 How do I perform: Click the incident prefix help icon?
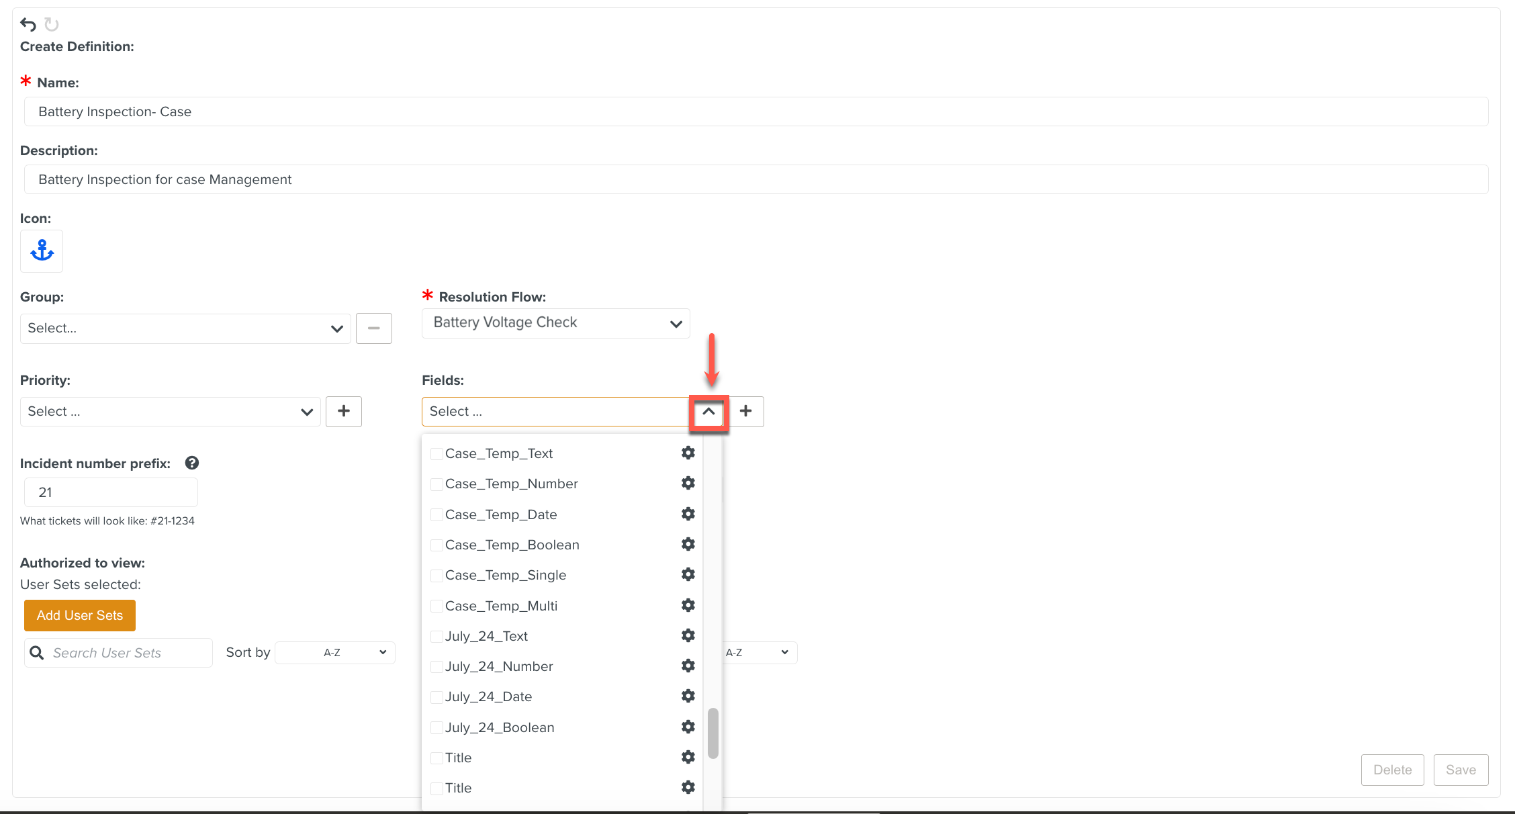[x=192, y=463]
